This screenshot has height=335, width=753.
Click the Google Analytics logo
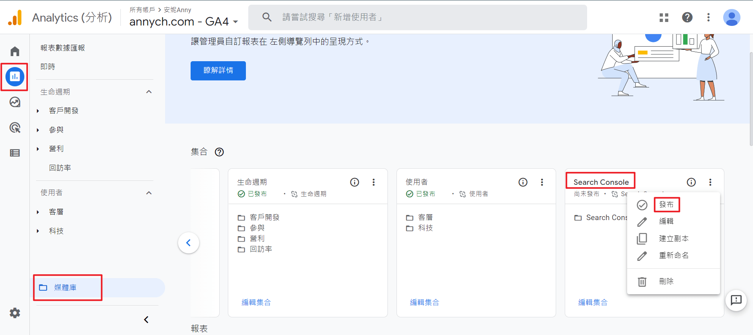pos(15,18)
